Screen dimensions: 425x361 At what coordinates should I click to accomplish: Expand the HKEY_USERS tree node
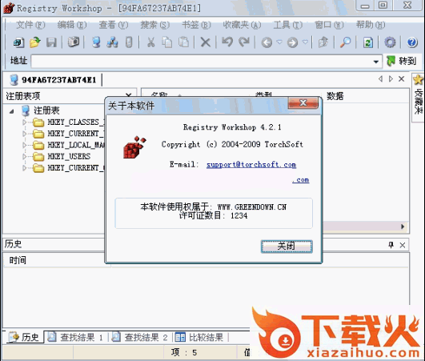[25, 157]
